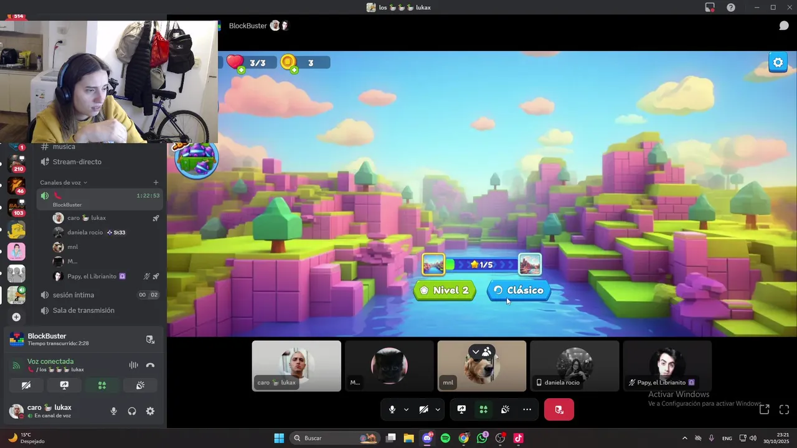
Task: Start Nivel 2 in the game
Action: pos(445,290)
